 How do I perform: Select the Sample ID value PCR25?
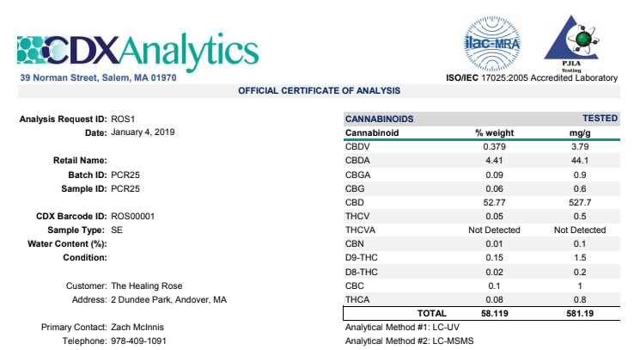125,188
